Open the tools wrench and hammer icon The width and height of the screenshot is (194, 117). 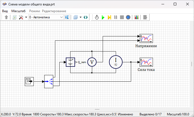(21, 17)
